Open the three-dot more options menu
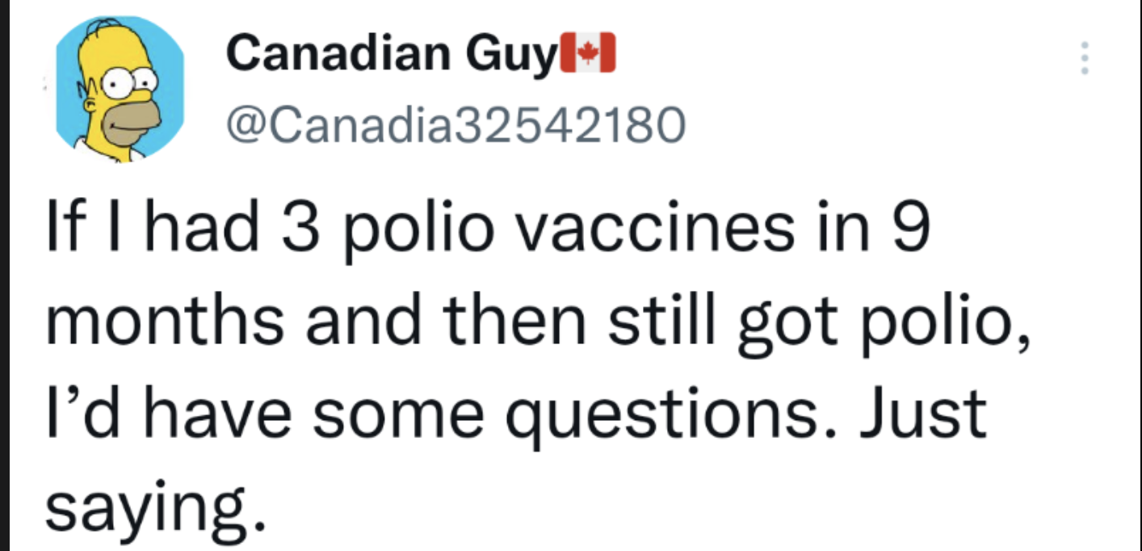This screenshot has width=1142, height=551. pos(1085,58)
